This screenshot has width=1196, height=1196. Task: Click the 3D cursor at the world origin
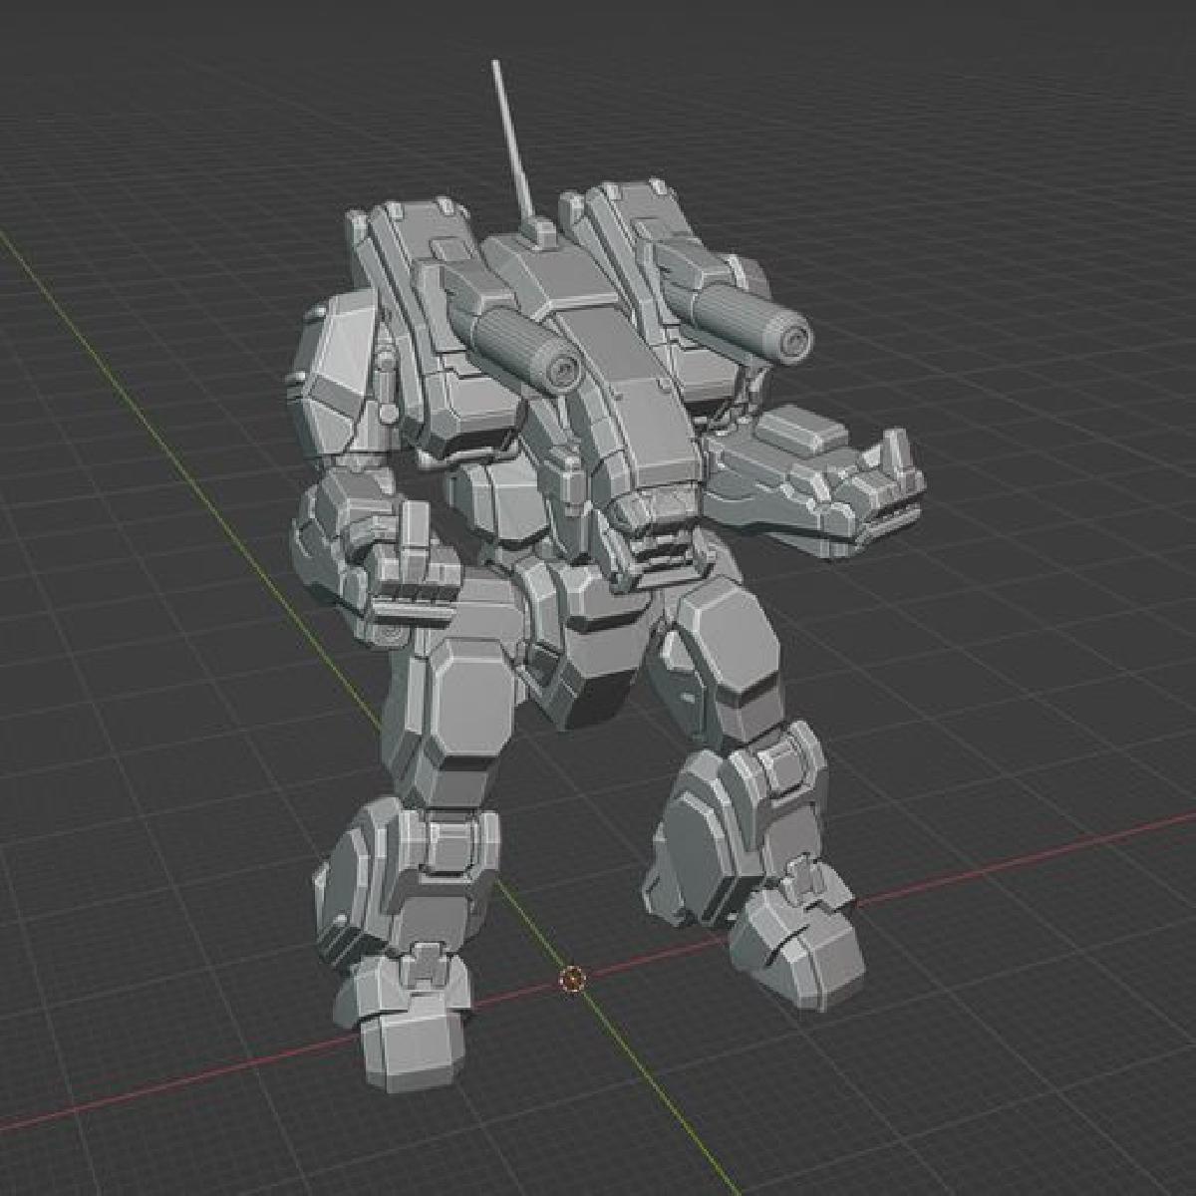tap(571, 981)
